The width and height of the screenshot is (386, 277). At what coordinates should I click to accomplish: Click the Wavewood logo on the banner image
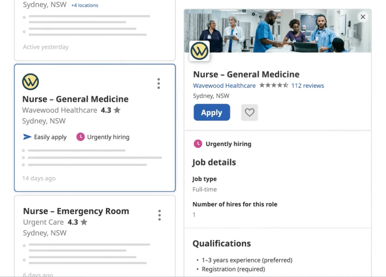pyautogui.click(x=199, y=51)
